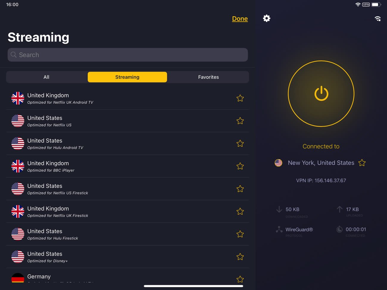The image size is (387, 290).
Task: Tap the Wi-Fi protection icon at top right
Action: pos(377,18)
